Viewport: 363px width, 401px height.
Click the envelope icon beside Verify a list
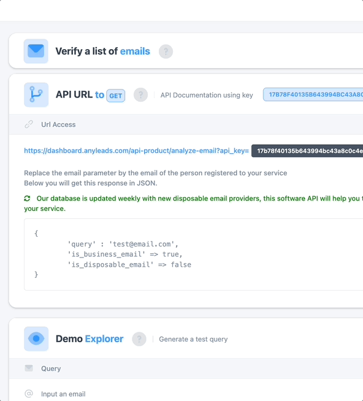tap(36, 51)
